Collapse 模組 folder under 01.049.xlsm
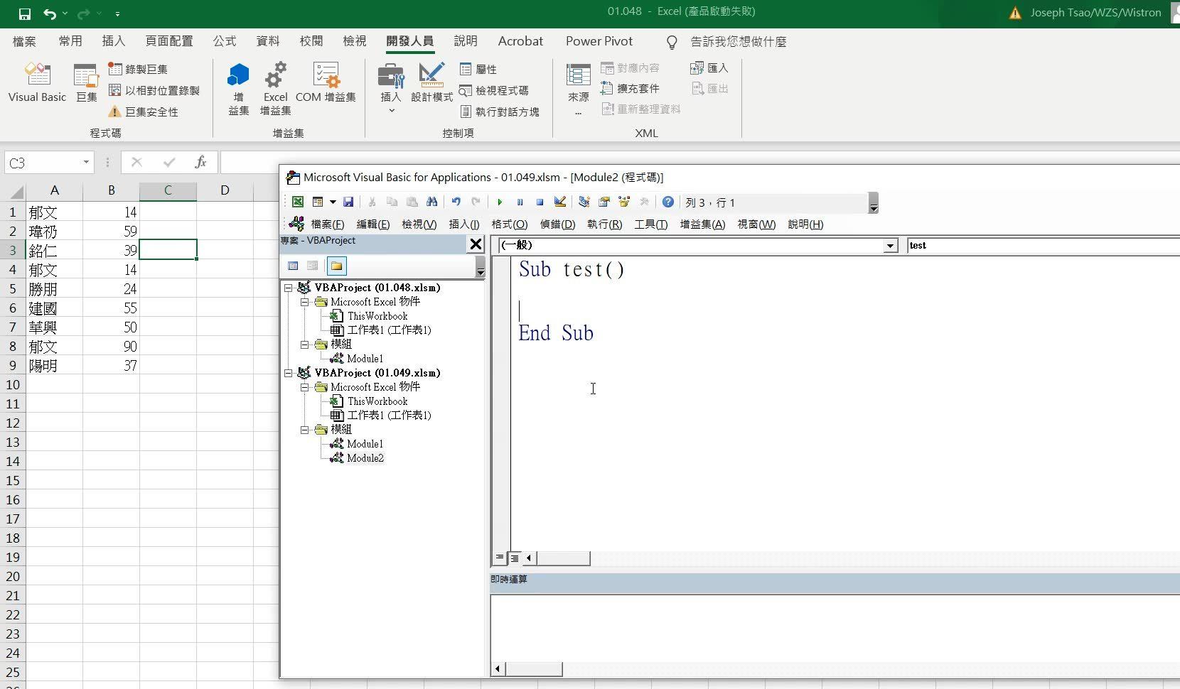 [304, 430]
